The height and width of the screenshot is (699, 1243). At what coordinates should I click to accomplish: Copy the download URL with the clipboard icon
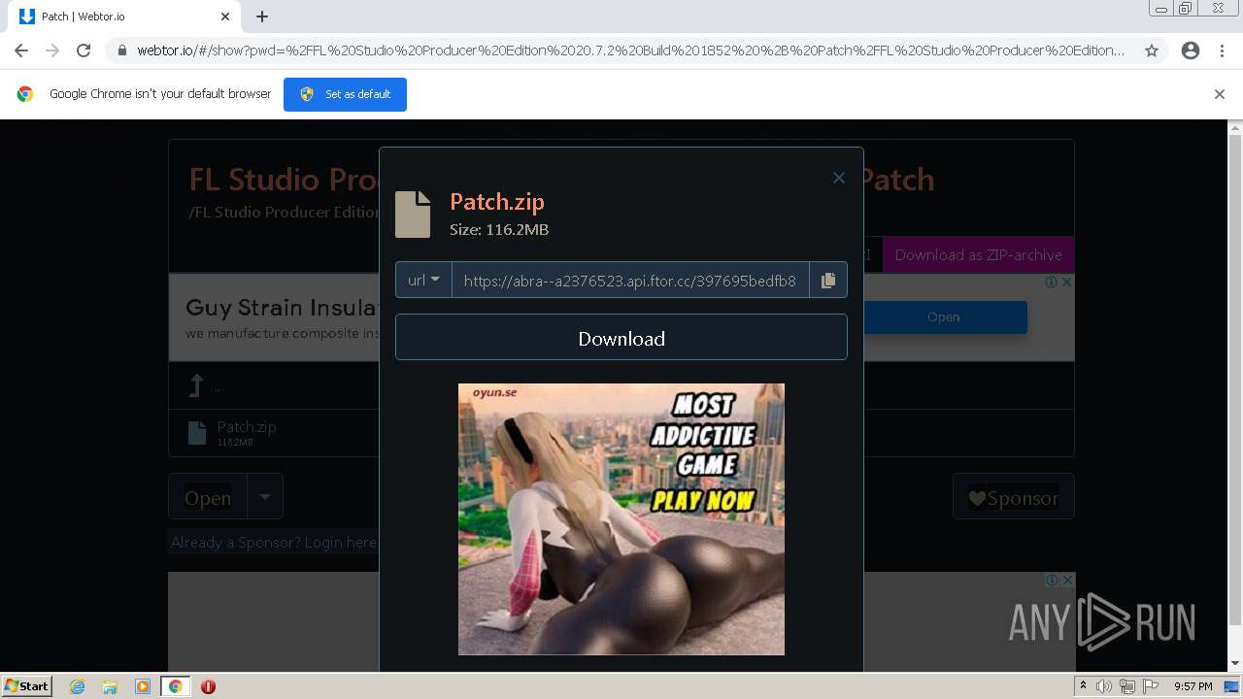[828, 281]
